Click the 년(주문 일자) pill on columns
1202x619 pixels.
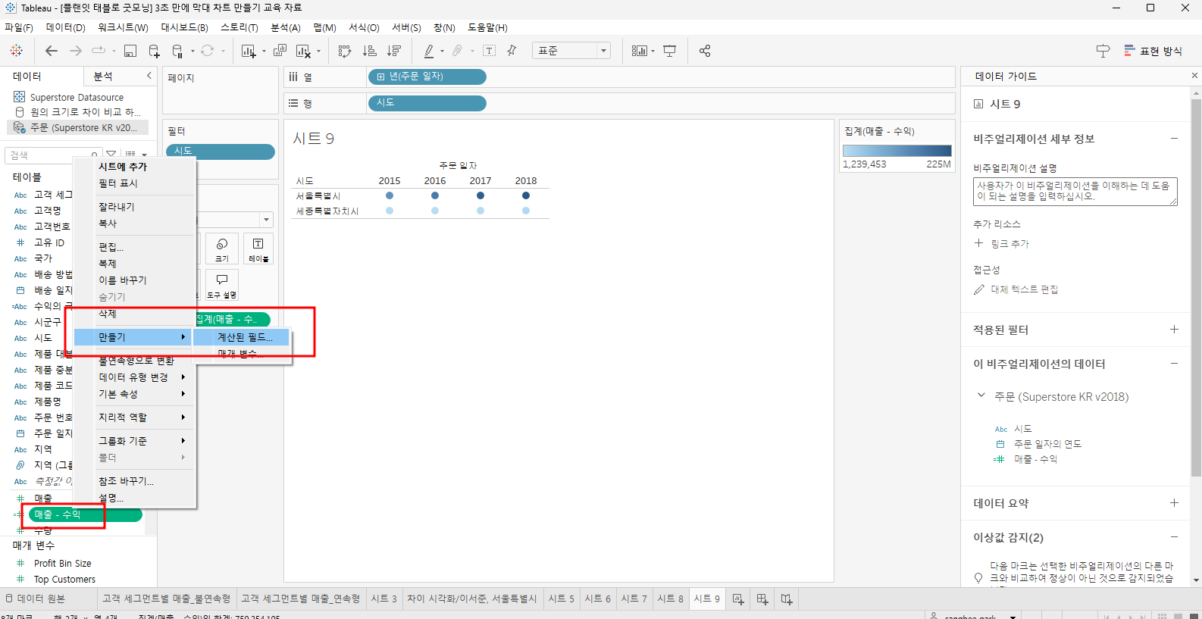click(427, 77)
